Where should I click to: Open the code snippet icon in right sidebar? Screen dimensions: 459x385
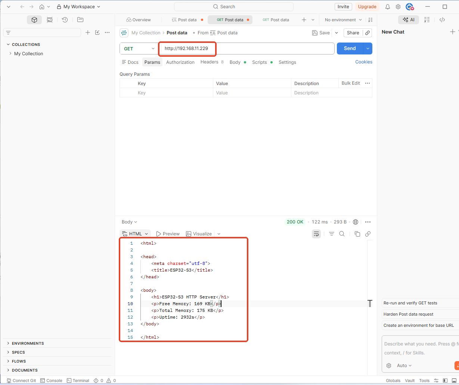point(442,20)
